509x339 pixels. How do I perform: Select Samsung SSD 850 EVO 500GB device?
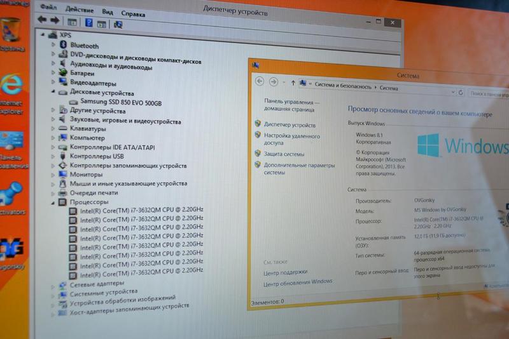click(x=120, y=102)
